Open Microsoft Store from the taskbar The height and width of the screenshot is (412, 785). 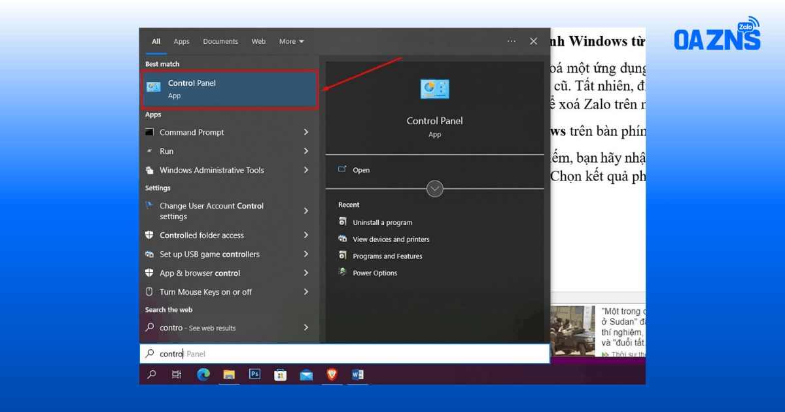[x=281, y=375]
